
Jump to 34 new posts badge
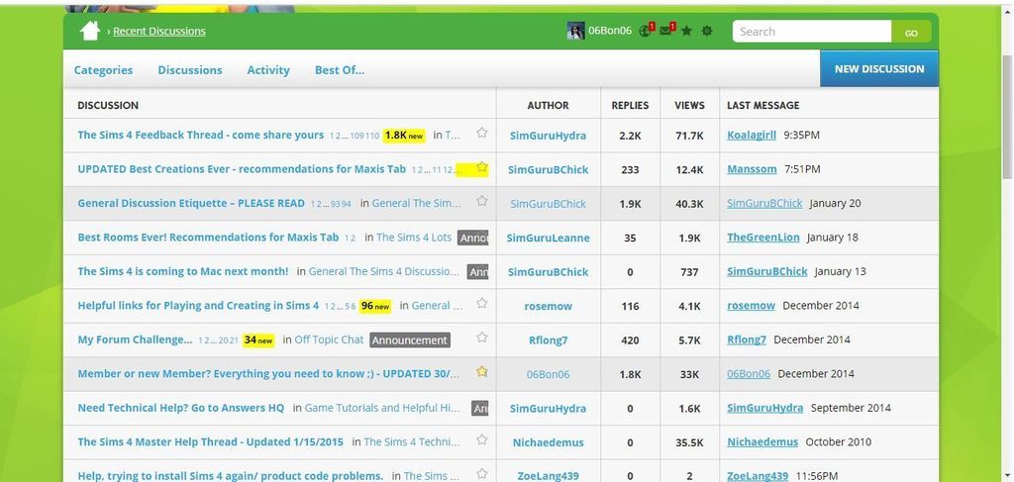pyautogui.click(x=258, y=339)
